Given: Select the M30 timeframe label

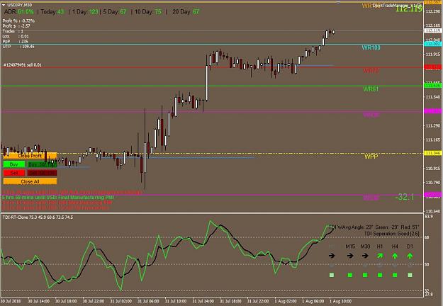Looking at the screenshot, I should [365, 246].
